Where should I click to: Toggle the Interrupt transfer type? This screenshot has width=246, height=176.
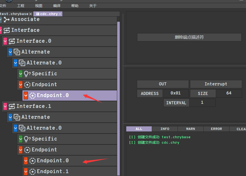point(216,84)
